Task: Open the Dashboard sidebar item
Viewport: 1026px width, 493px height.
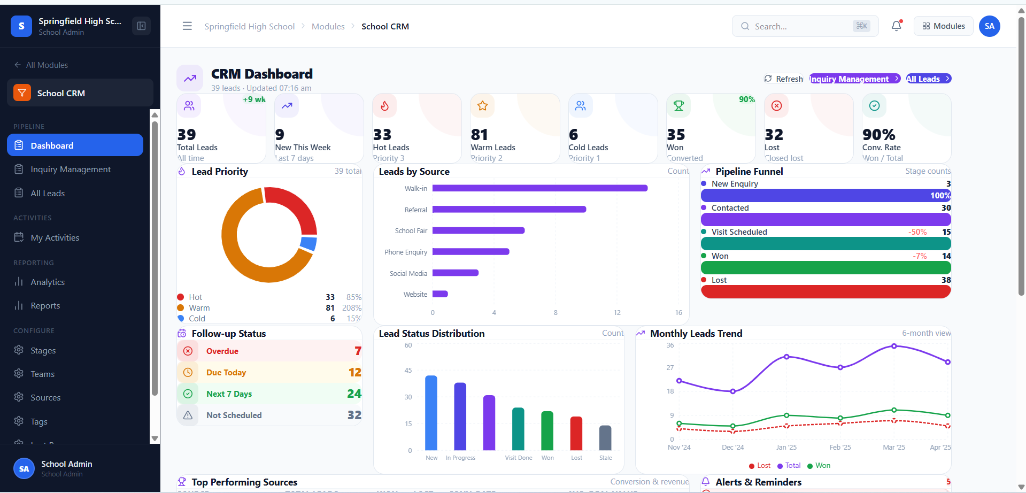Action: (75, 145)
